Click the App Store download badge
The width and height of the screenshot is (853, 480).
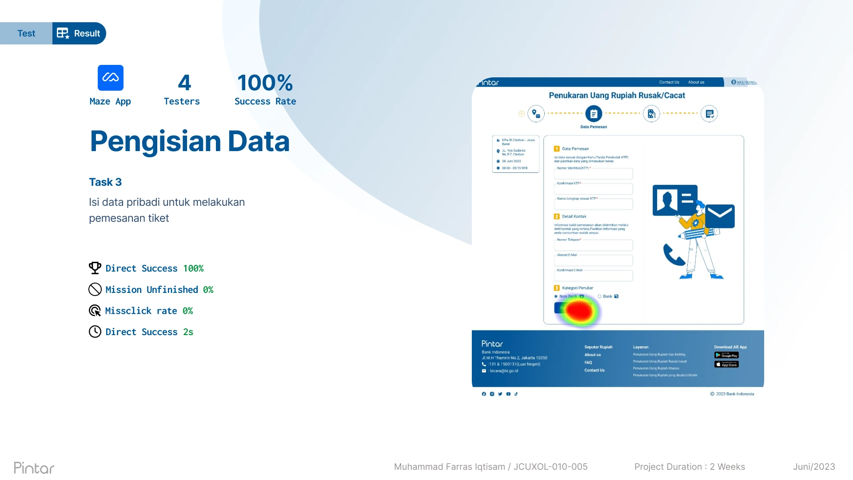point(726,364)
